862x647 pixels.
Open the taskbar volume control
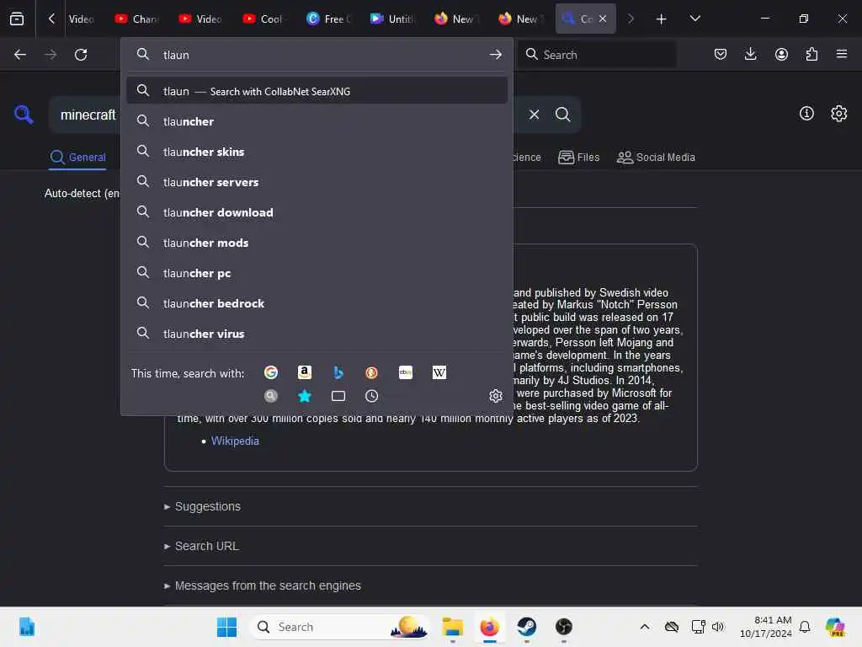pos(718,627)
